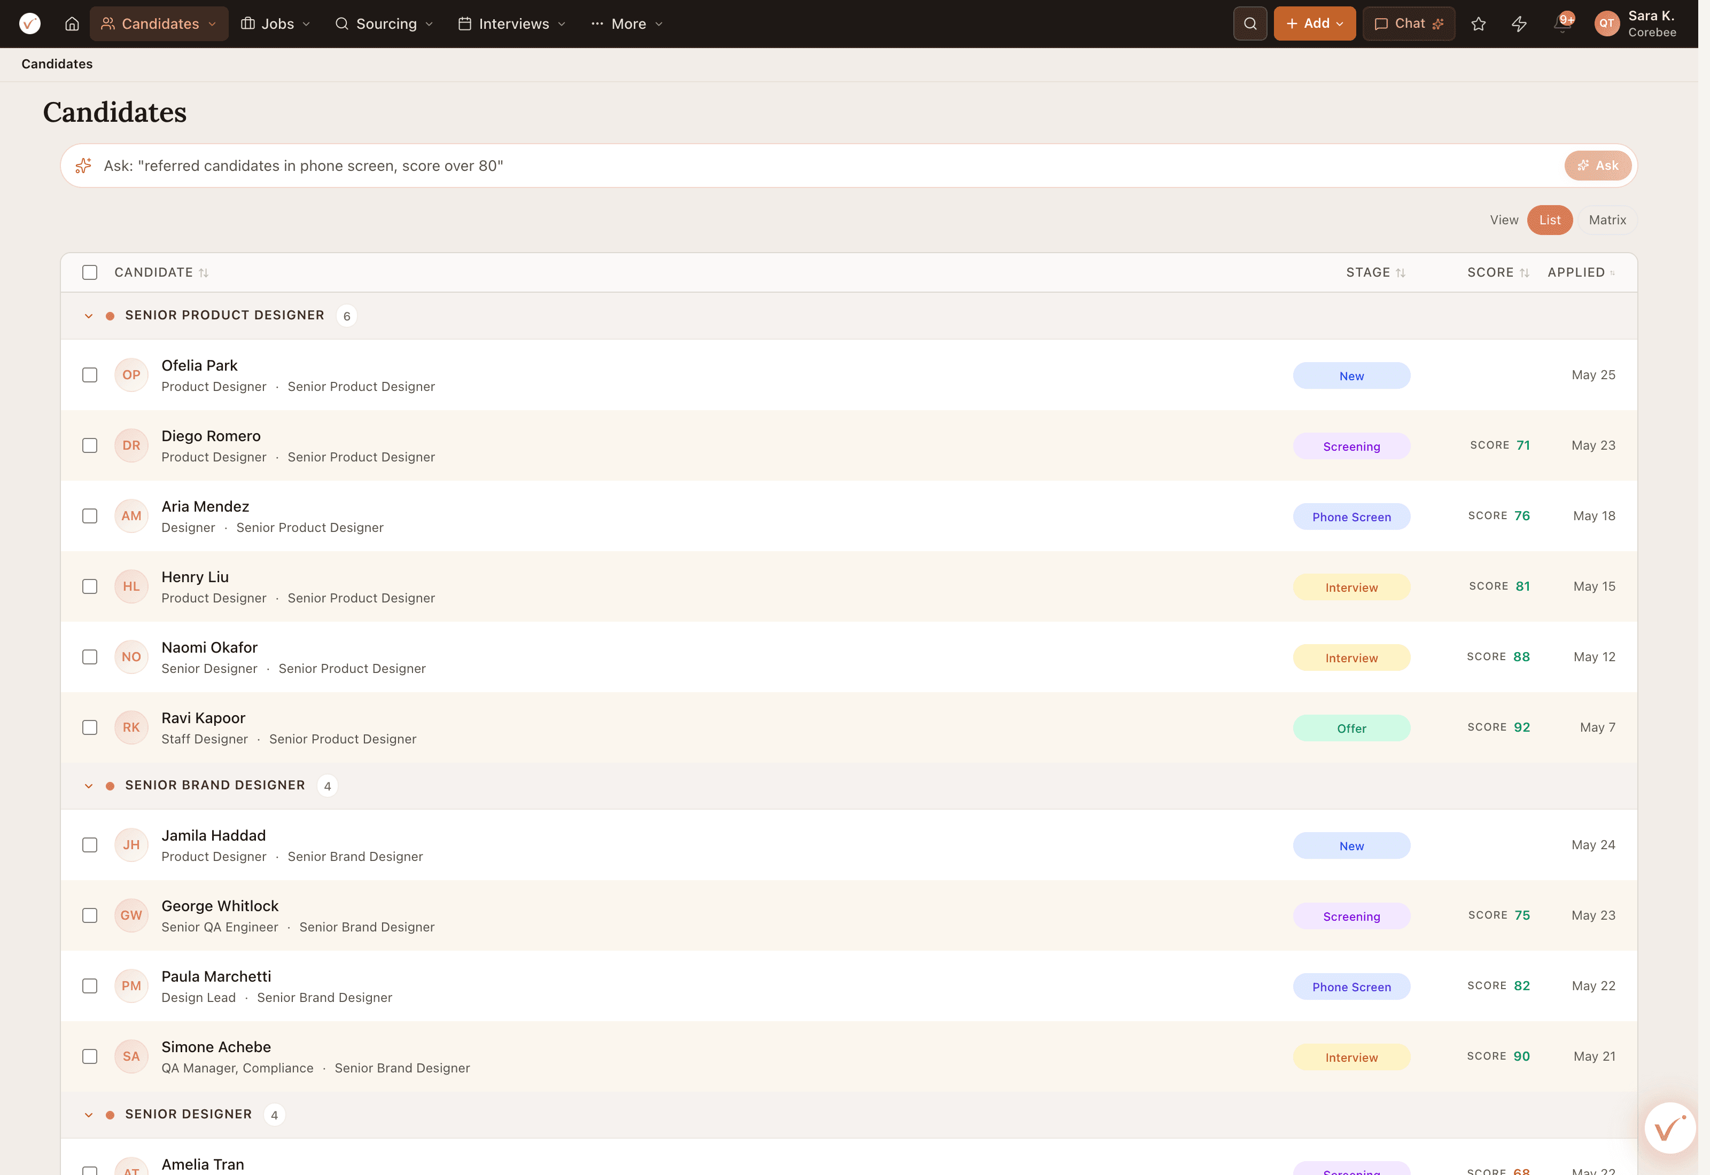Open the notifications bell

tap(1562, 23)
